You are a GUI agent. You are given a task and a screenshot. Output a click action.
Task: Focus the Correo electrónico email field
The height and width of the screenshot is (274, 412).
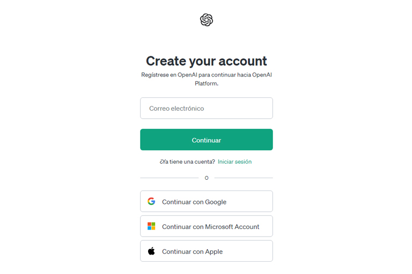[206, 108]
